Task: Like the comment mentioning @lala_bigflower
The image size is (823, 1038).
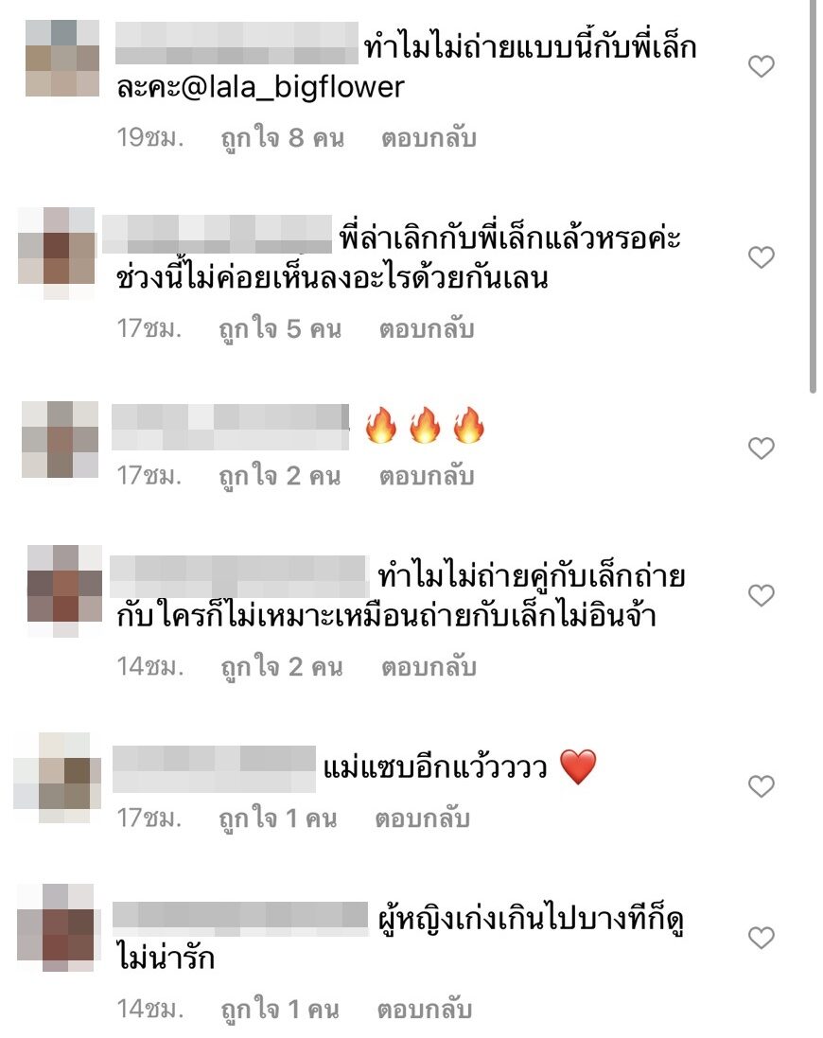Action: tap(762, 66)
